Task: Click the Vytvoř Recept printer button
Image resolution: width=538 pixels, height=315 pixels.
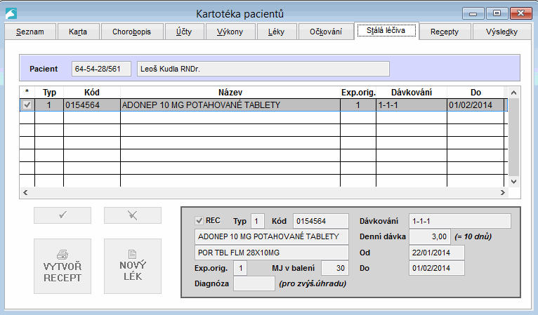Action: [63, 266]
